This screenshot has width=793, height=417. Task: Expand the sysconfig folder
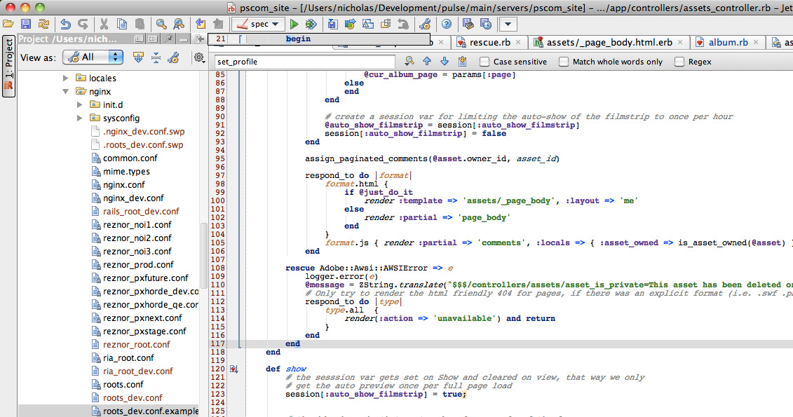coord(79,118)
